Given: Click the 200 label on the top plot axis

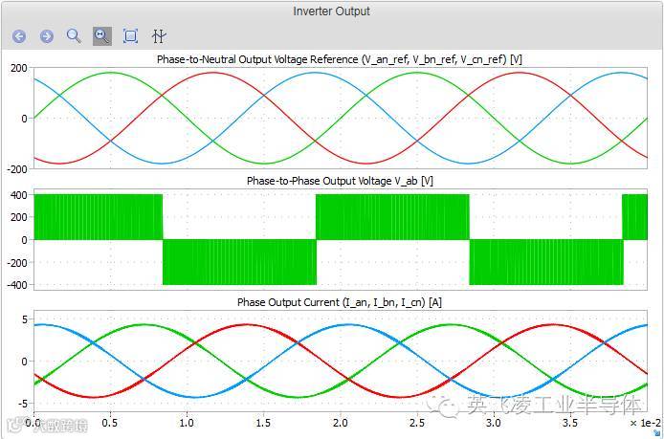Looking at the screenshot, I should (x=18, y=68).
